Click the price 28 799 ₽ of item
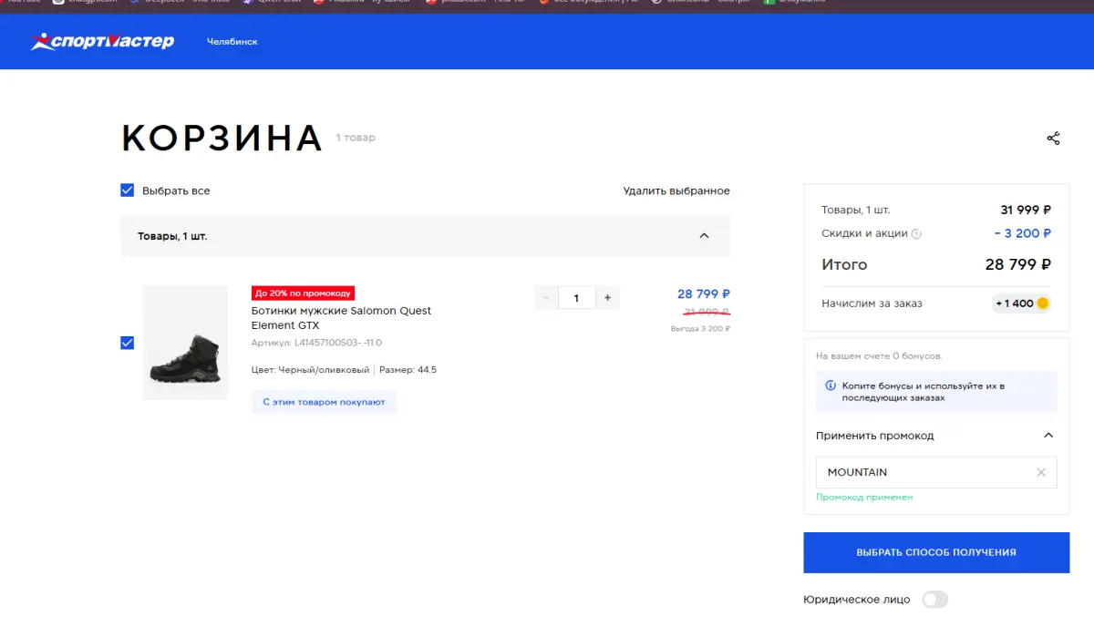This screenshot has width=1094, height=617. [x=704, y=294]
